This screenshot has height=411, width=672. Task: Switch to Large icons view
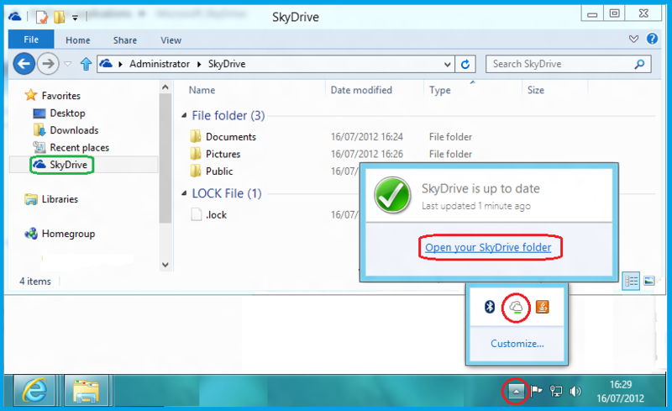tap(649, 281)
